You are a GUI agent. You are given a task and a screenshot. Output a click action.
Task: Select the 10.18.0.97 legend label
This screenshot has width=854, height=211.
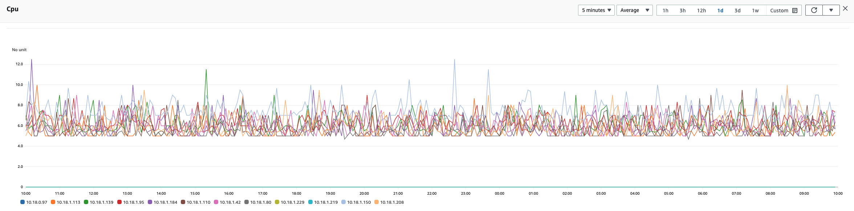pos(37,202)
